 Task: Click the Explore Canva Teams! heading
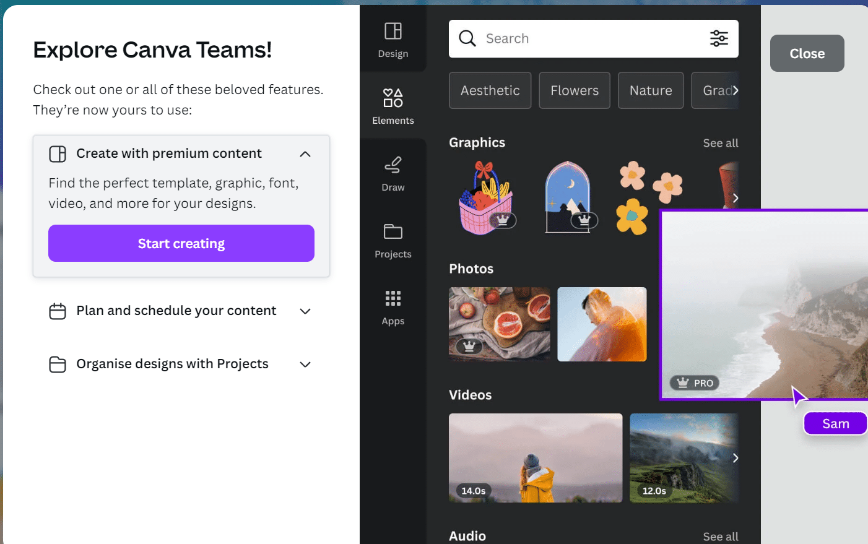152,50
